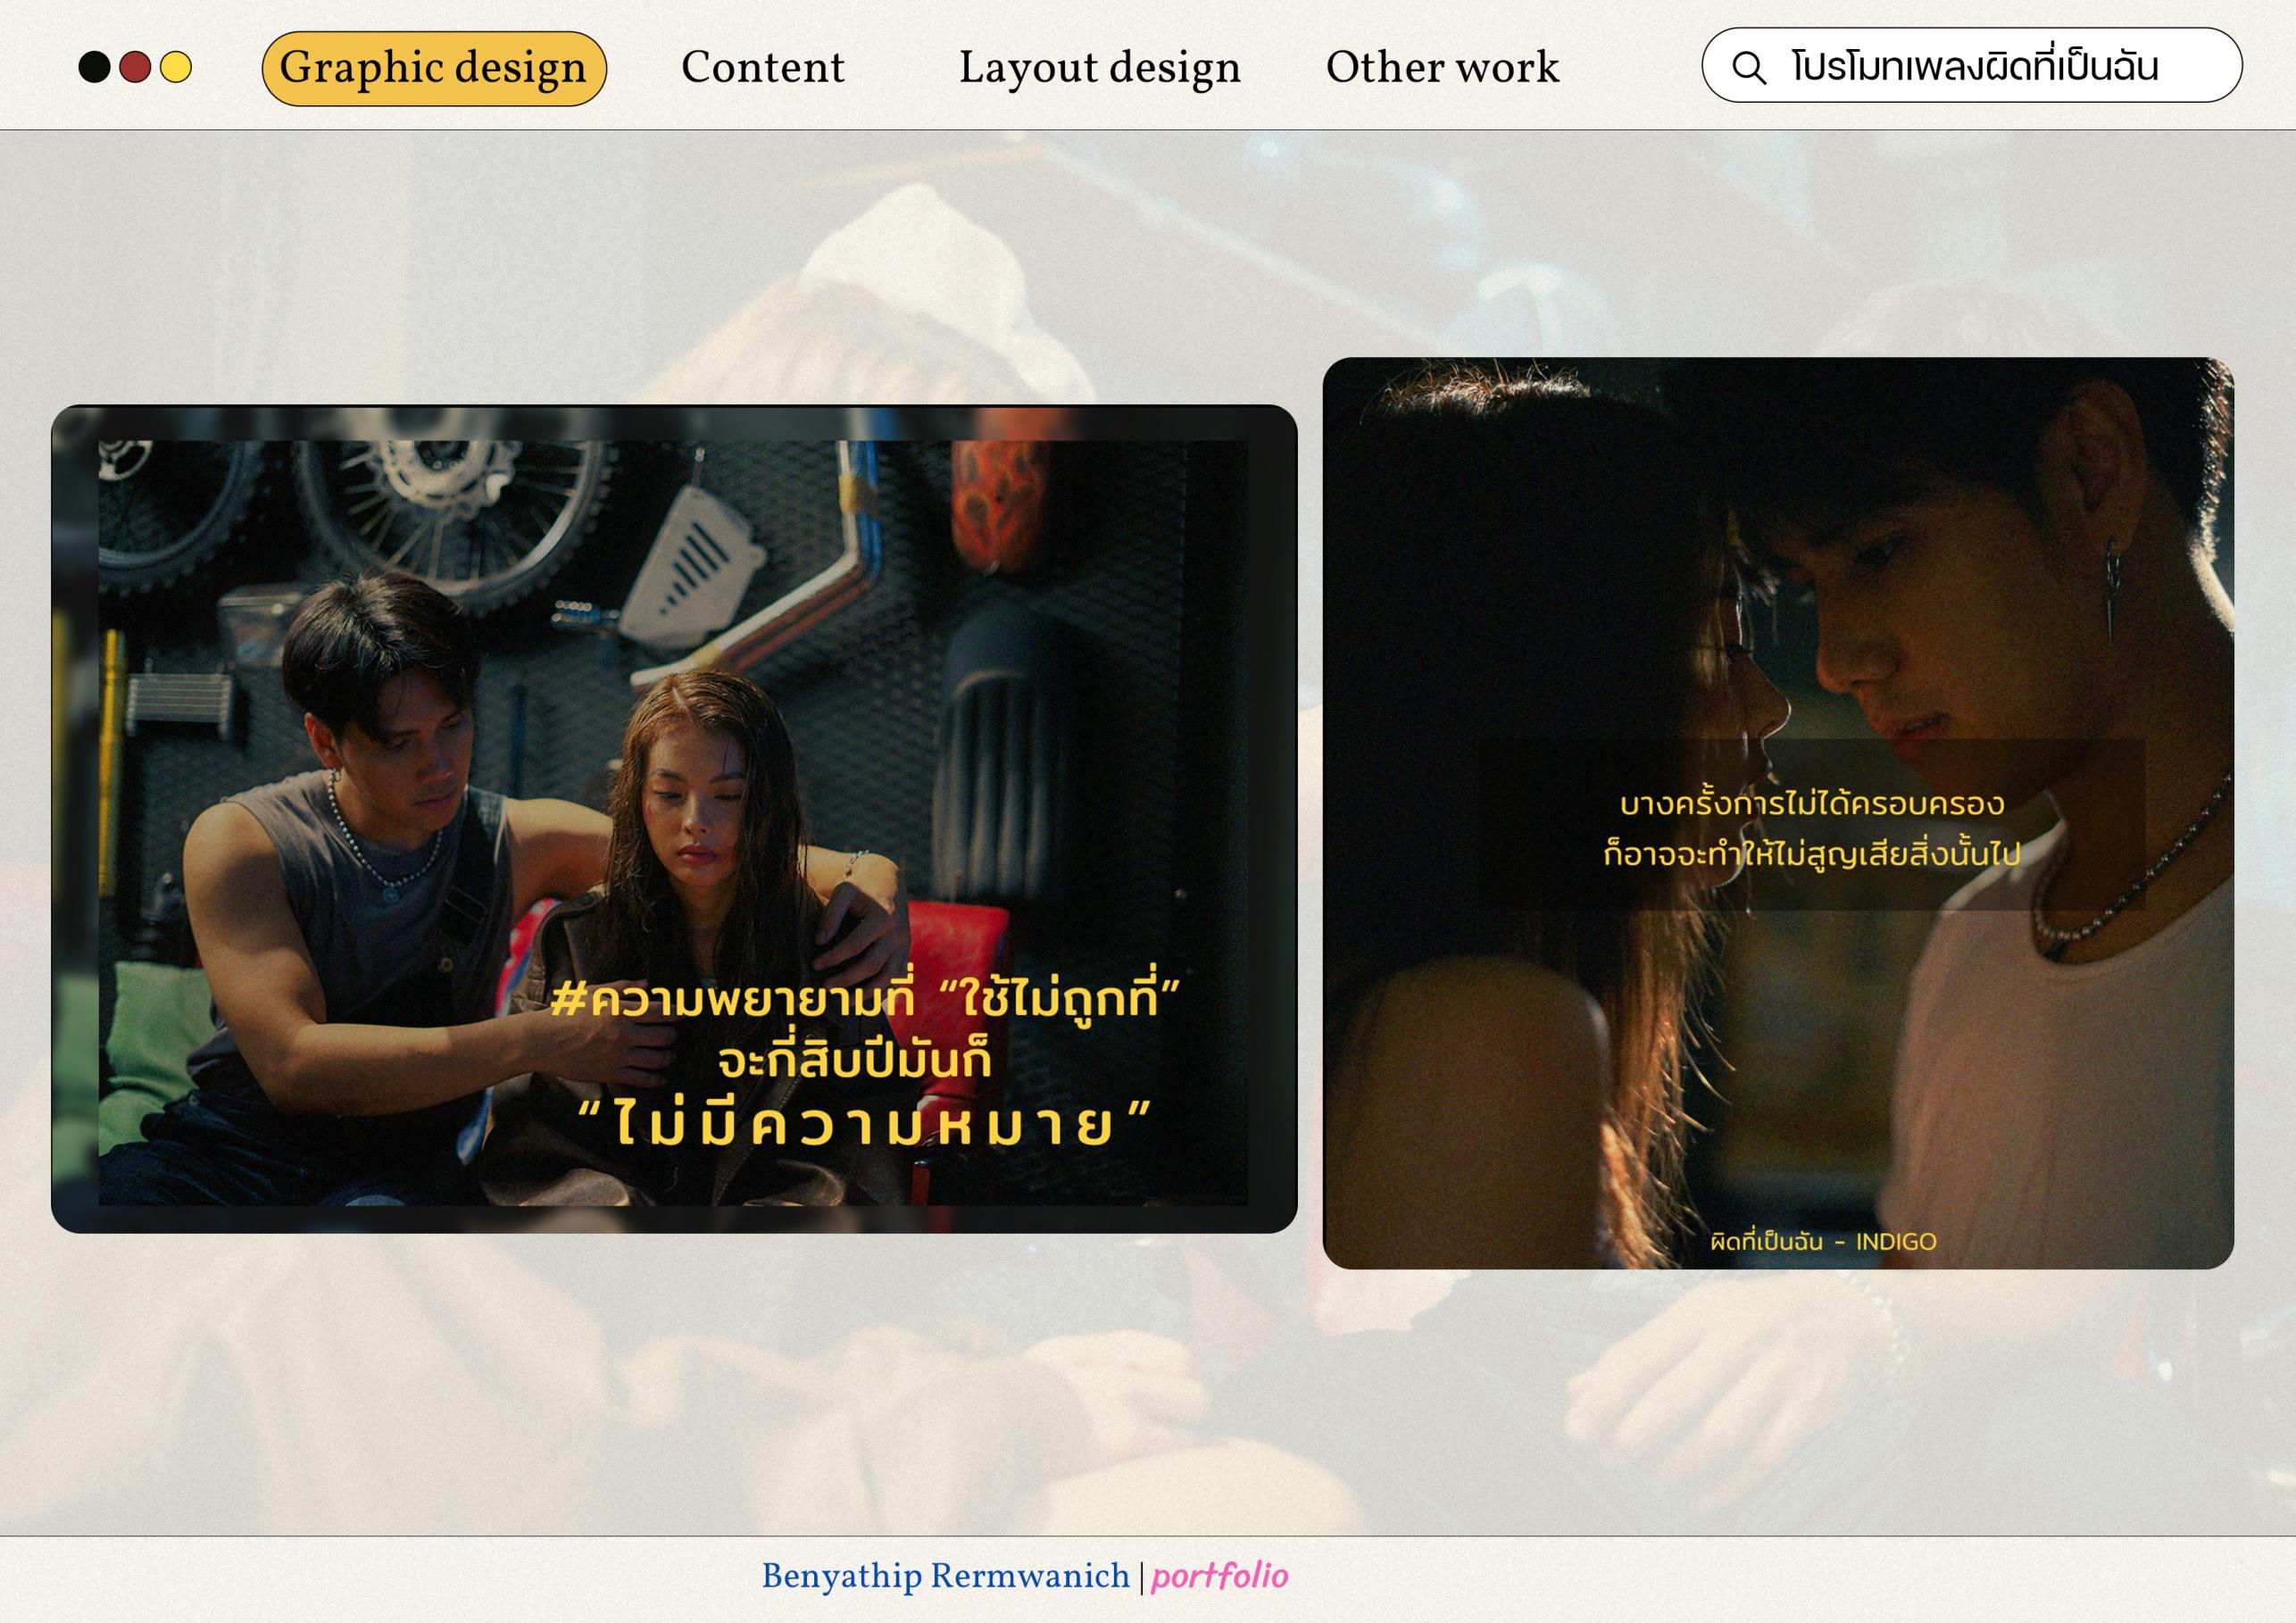Open the Layout design tab
Image resolution: width=2296 pixels, height=1623 pixels.
(x=1099, y=68)
